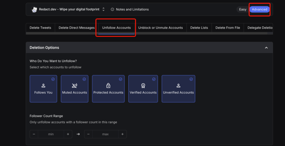The image size is (285, 146).
Task: Decrease the max follower count
Action: click(88, 134)
